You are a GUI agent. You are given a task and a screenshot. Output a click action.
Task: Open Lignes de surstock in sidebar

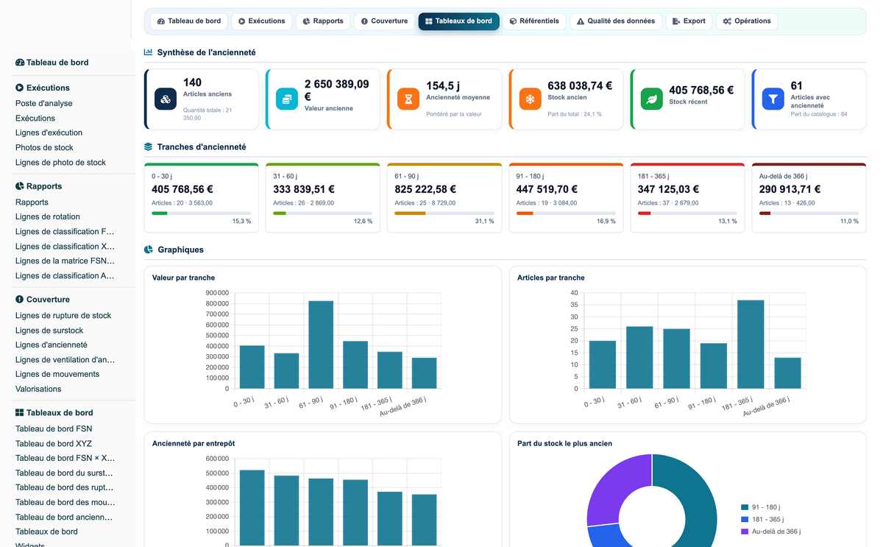49,331
